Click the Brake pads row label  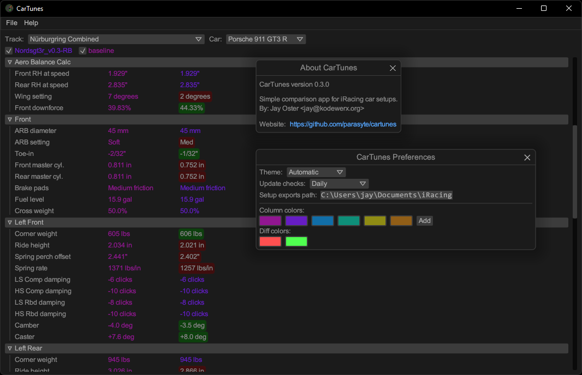32,188
